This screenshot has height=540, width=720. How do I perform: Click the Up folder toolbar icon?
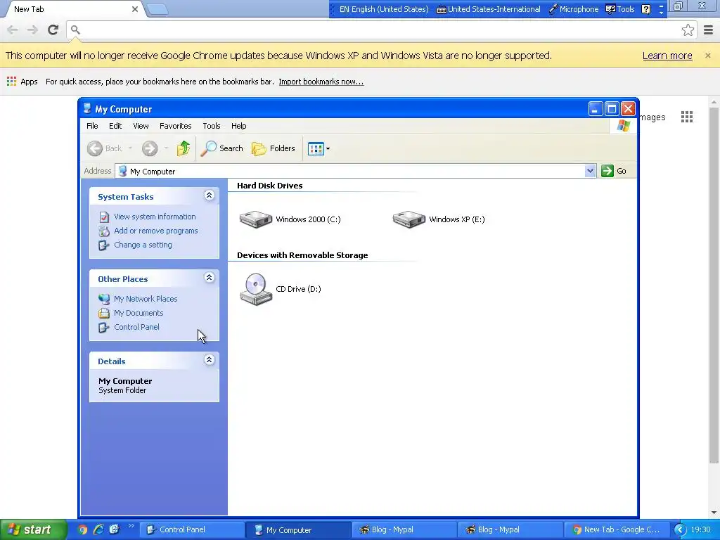coord(184,148)
